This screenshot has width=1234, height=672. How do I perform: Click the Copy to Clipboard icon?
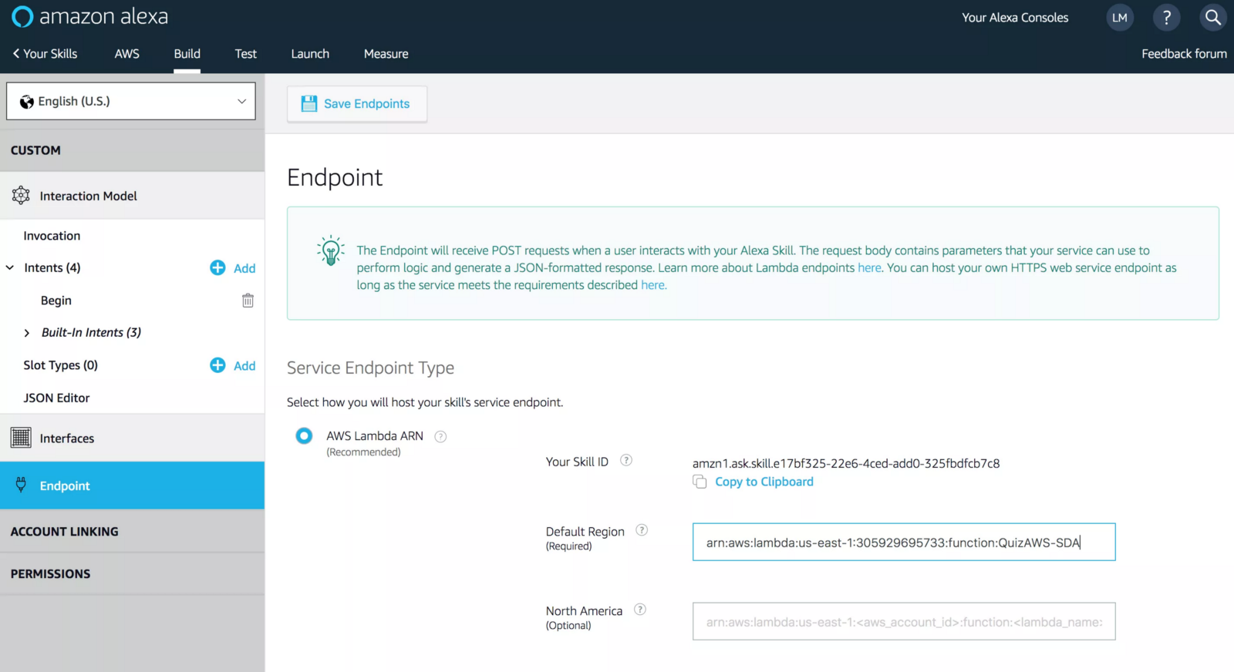(x=700, y=482)
